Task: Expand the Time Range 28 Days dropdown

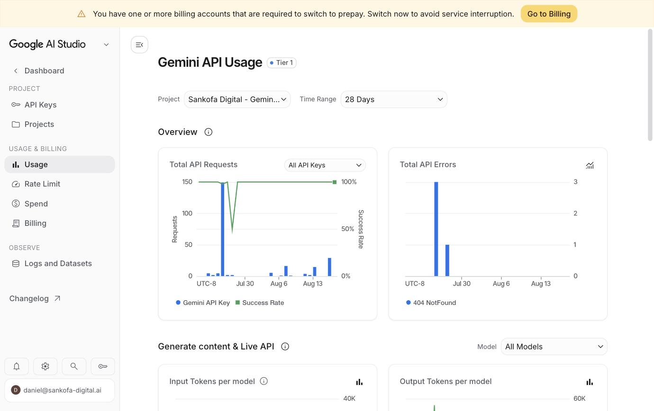Action: click(394, 99)
